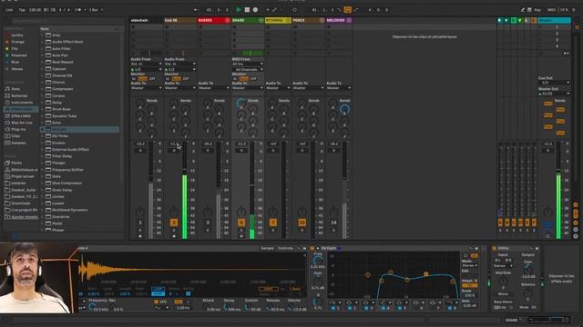Open the Projet actuel place
The width and height of the screenshot is (583, 327).
point(22,176)
